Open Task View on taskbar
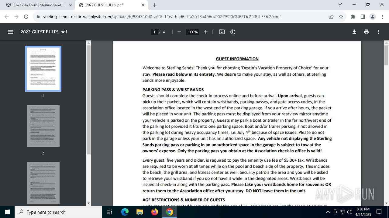The image size is (389, 218). (x=109, y=212)
